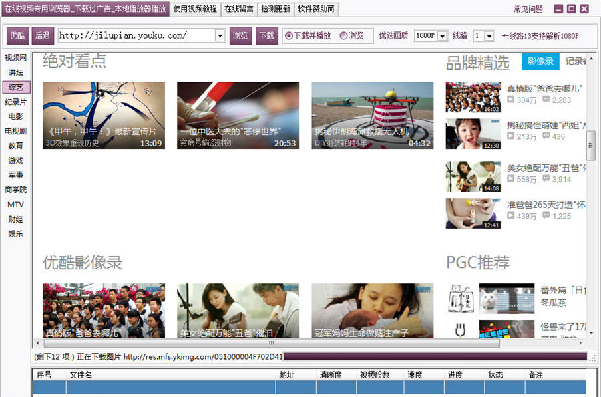Click the 状态 column header
The width and height of the screenshot is (601, 397).
coord(504,375)
